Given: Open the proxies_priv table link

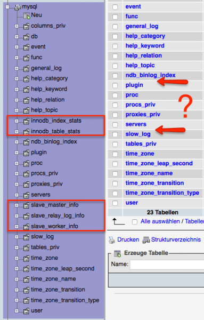Looking at the screenshot, I should tap(143, 115).
